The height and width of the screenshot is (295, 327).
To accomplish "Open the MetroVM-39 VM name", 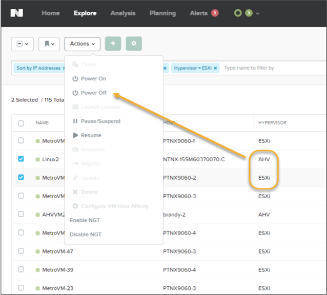I will click(x=58, y=270).
